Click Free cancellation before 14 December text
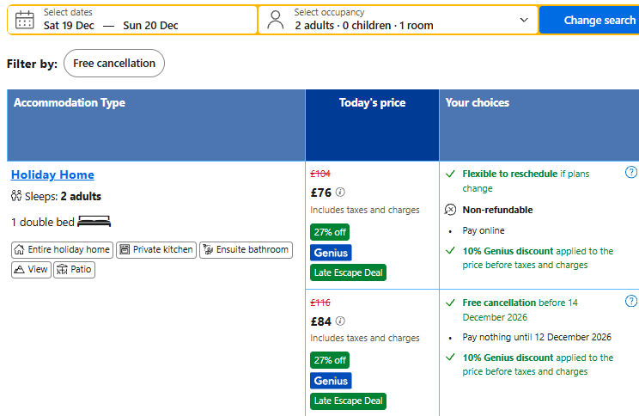The image size is (639, 416). point(520,310)
